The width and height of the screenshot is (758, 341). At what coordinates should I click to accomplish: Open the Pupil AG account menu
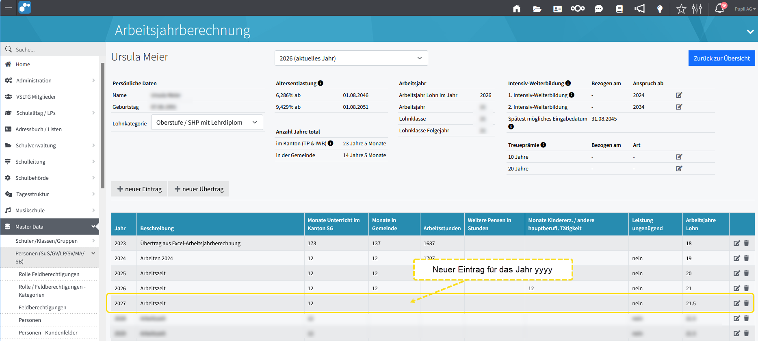pyautogui.click(x=745, y=9)
